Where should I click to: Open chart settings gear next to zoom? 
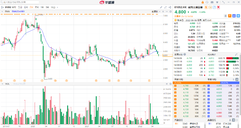[170, 12]
